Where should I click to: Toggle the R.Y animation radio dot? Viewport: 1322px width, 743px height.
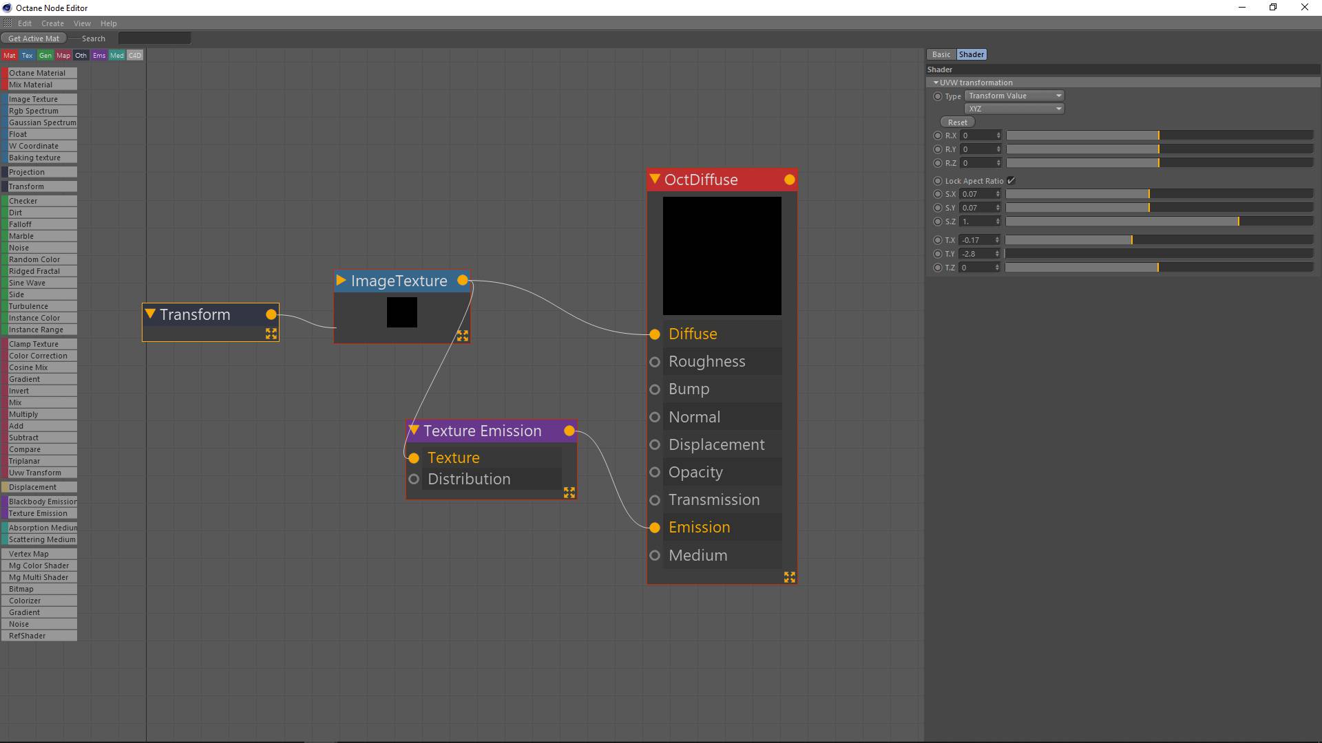[x=937, y=149]
